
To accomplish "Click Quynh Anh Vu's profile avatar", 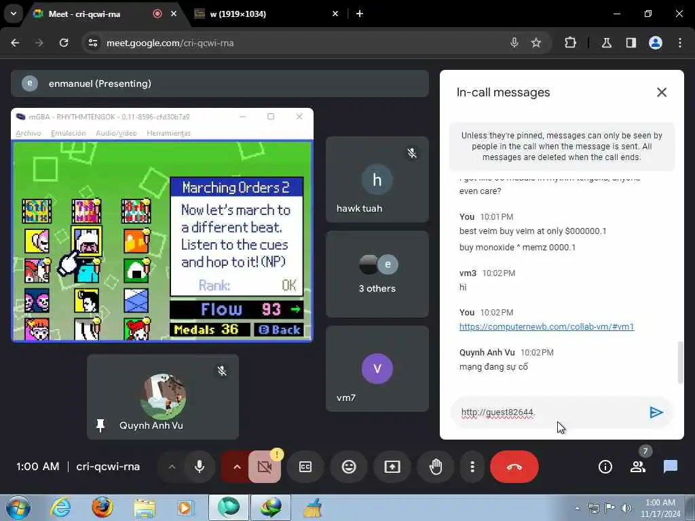I will (x=163, y=396).
